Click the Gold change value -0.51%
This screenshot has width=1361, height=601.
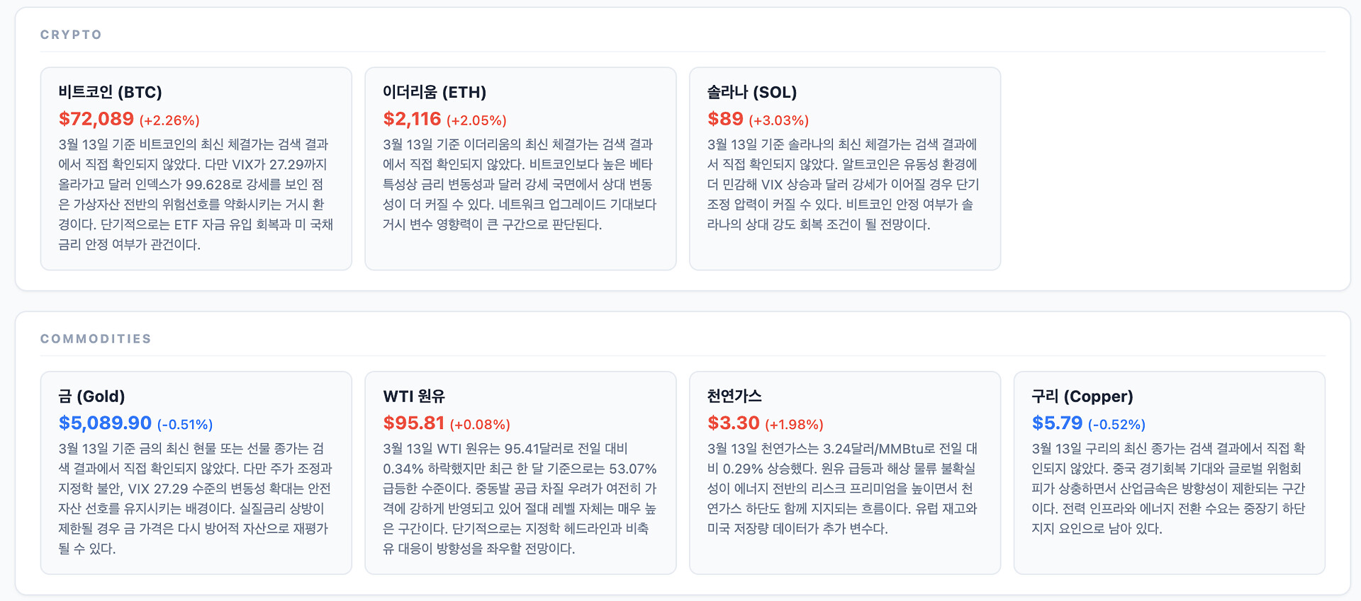185,425
